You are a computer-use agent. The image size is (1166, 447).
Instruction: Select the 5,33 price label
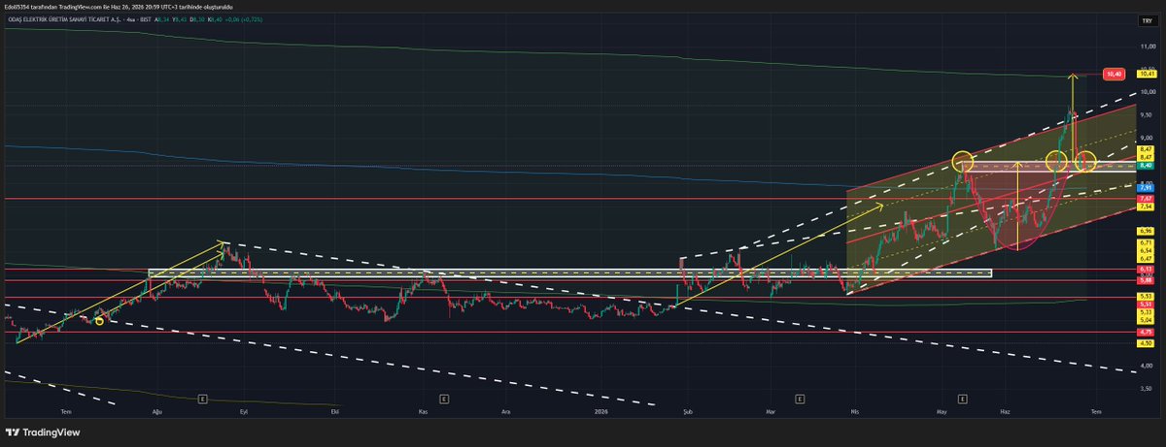[1147, 312]
